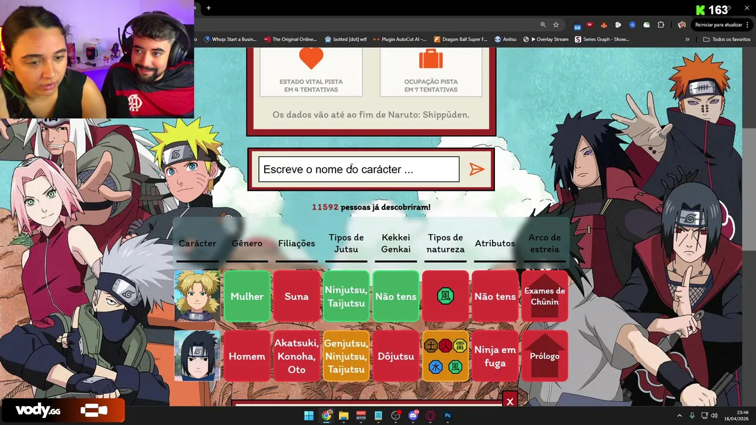This screenshot has width=756, height=425.
Task: Open the Anitsu bookmark
Action: point(506,40)
